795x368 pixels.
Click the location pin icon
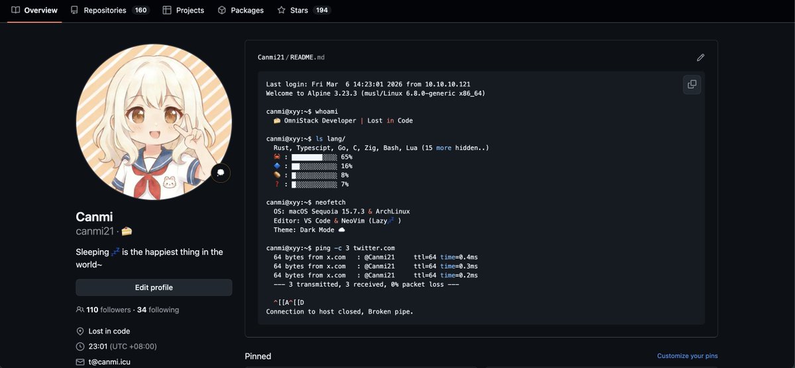80,331
